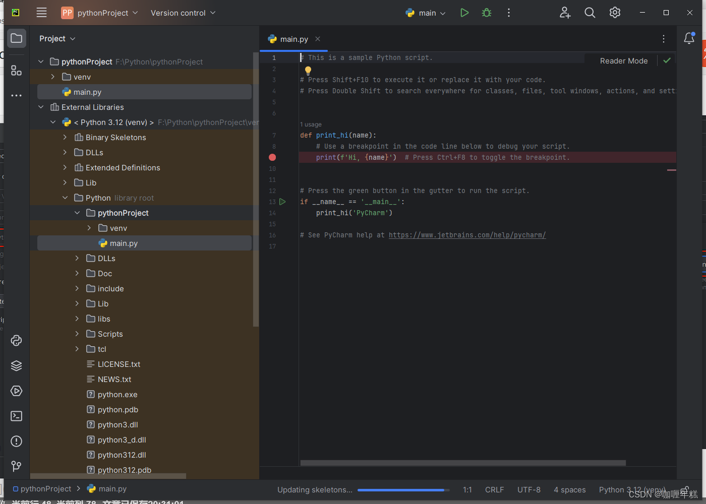Open the toolbar's More Actions menu
The image size is (706, 504).
point(509,13)
